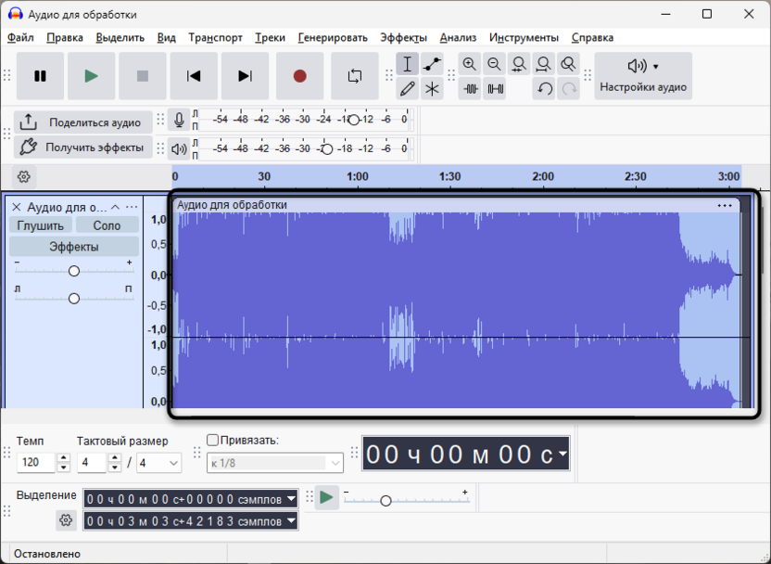The height and width of the screenshot is (564, 771).
Task: Click the Zoom In magnifier
Action: [x=470, y=64]
